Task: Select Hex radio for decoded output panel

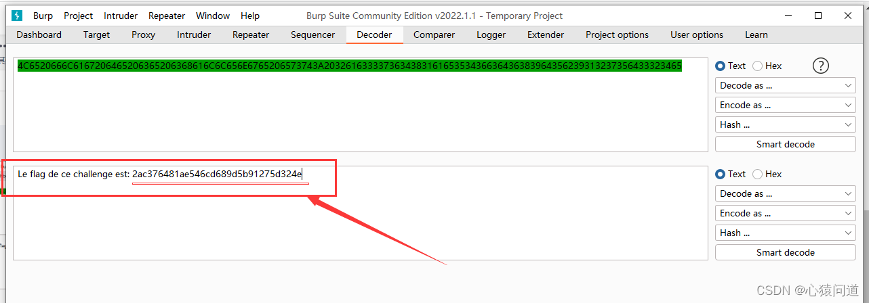Action: [x=767, y=174]
